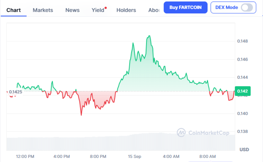Click the 8:00 PM time axis label
The image size is (263, 162).
pyautogui.click(x=98, y=157)
